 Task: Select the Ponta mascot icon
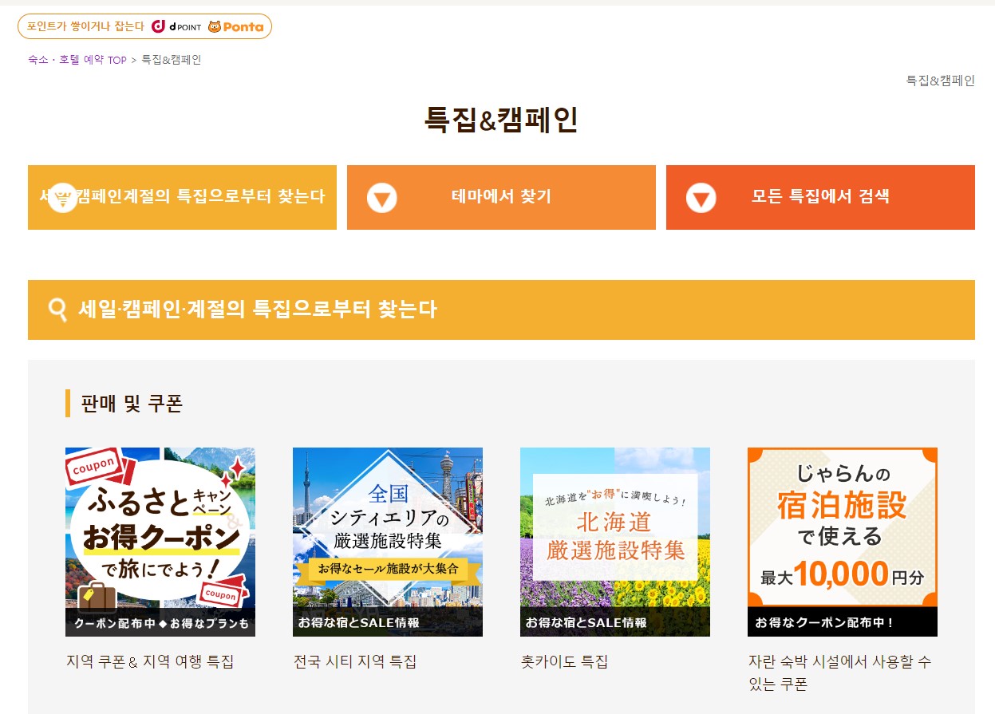(215, 26)
